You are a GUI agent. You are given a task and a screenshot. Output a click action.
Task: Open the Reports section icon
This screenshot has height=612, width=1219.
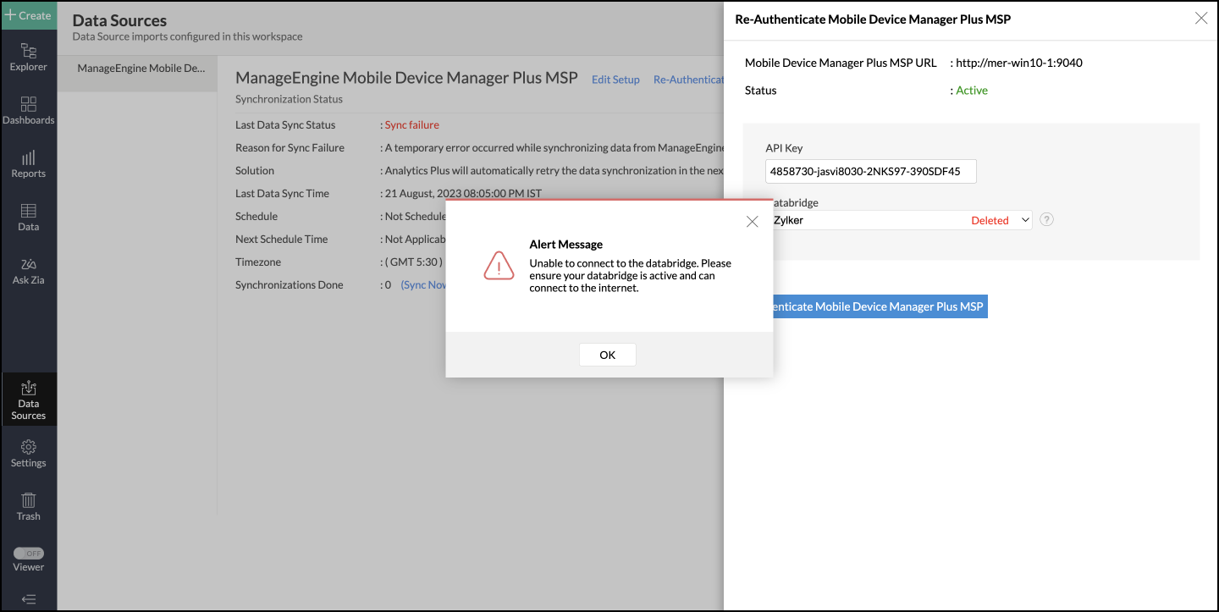pyautogui.click(x=28, y=163)
